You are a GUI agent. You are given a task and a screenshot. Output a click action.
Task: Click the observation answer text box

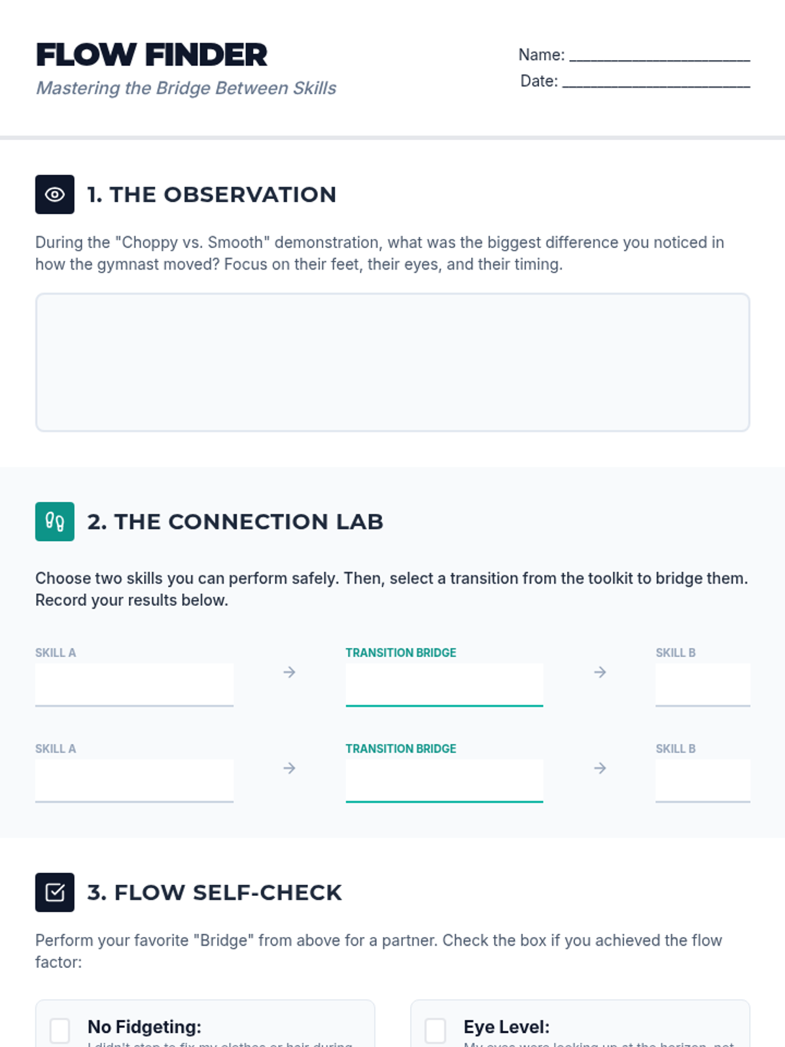click(x=392, y=363)
